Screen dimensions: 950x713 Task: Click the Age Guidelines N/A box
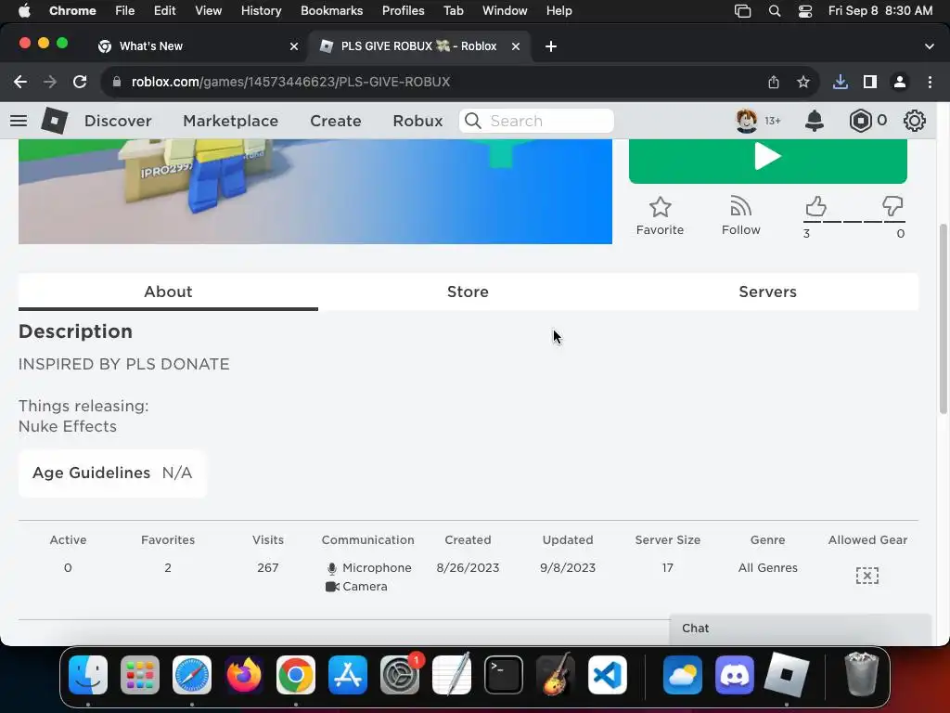coord(112,473)
